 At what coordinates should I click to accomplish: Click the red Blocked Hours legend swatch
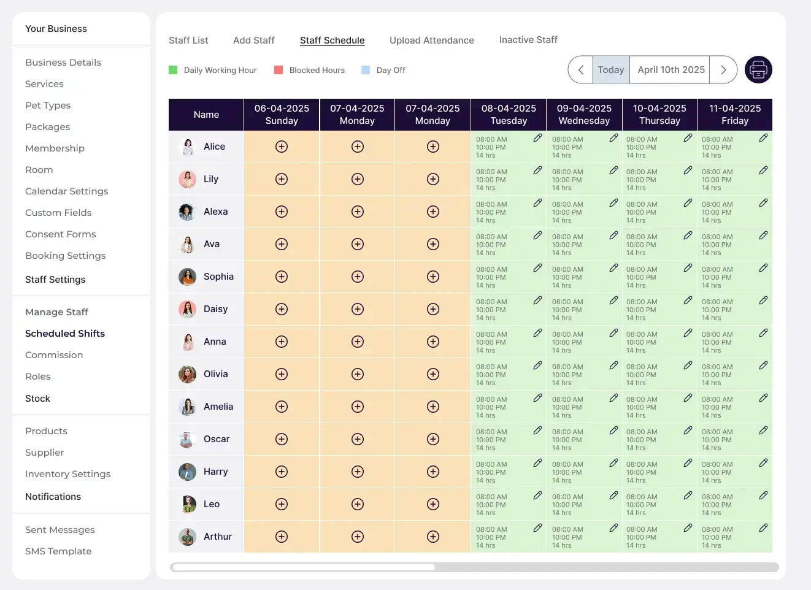click(279, 70)
